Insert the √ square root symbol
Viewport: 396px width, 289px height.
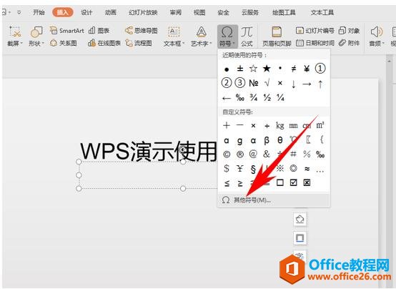267,83
